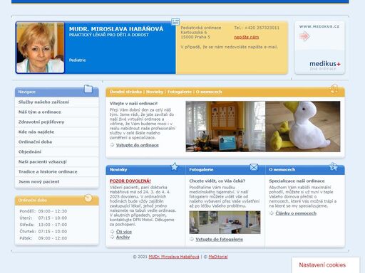
Task: Click the Čti více link
Action: pyautogui.click(x=124, y=232)
